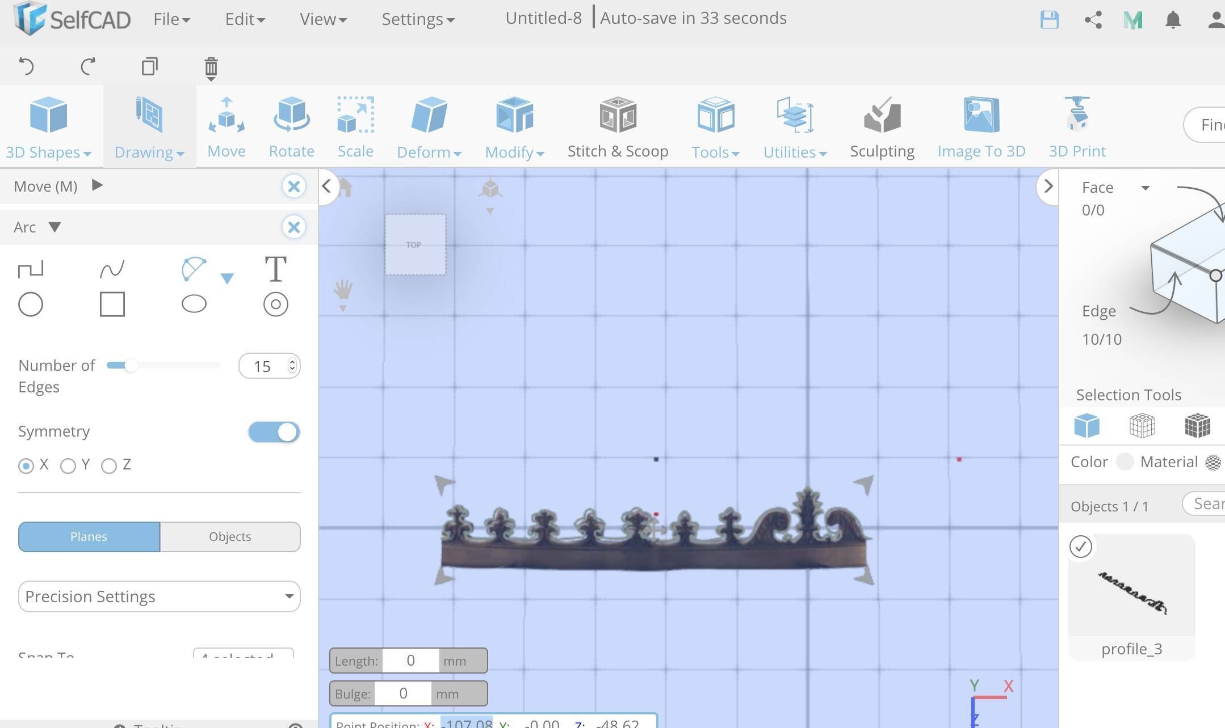
Task: Select the Text drawing tool
Action: point(275,269)
